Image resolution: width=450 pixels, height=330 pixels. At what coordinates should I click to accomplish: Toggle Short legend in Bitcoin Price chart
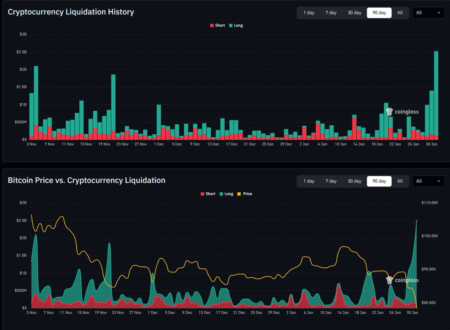tap(208, 194)
